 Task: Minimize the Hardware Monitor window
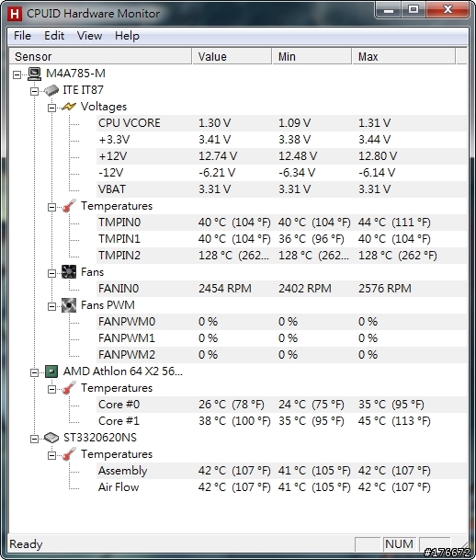[388, 10]
